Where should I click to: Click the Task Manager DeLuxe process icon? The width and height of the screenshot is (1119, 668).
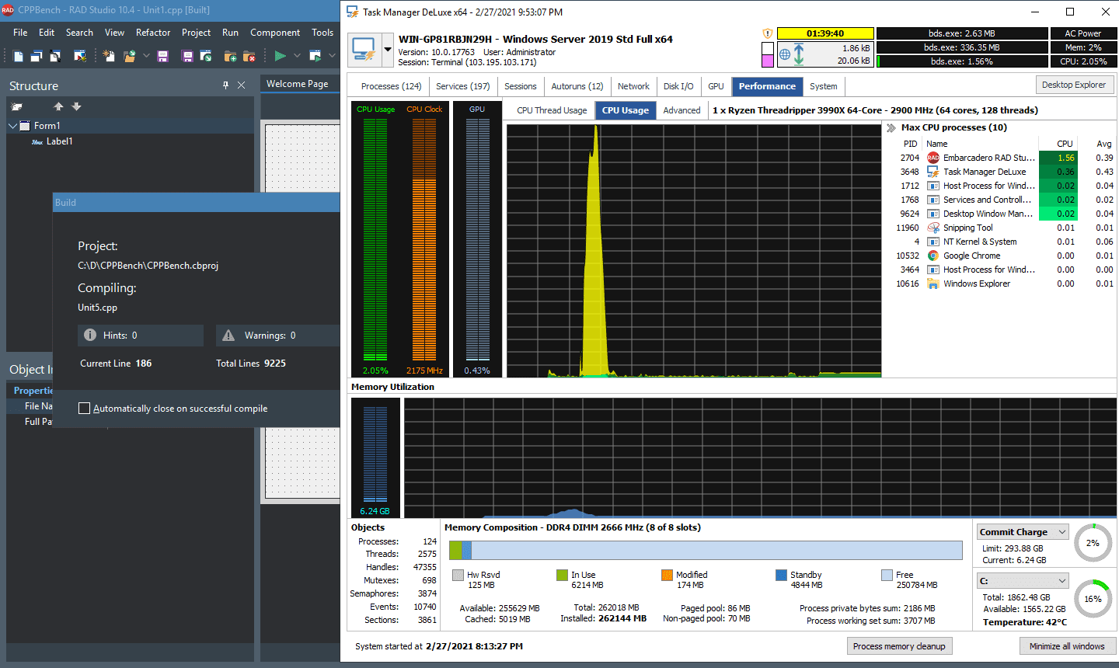tap(933, 172)
